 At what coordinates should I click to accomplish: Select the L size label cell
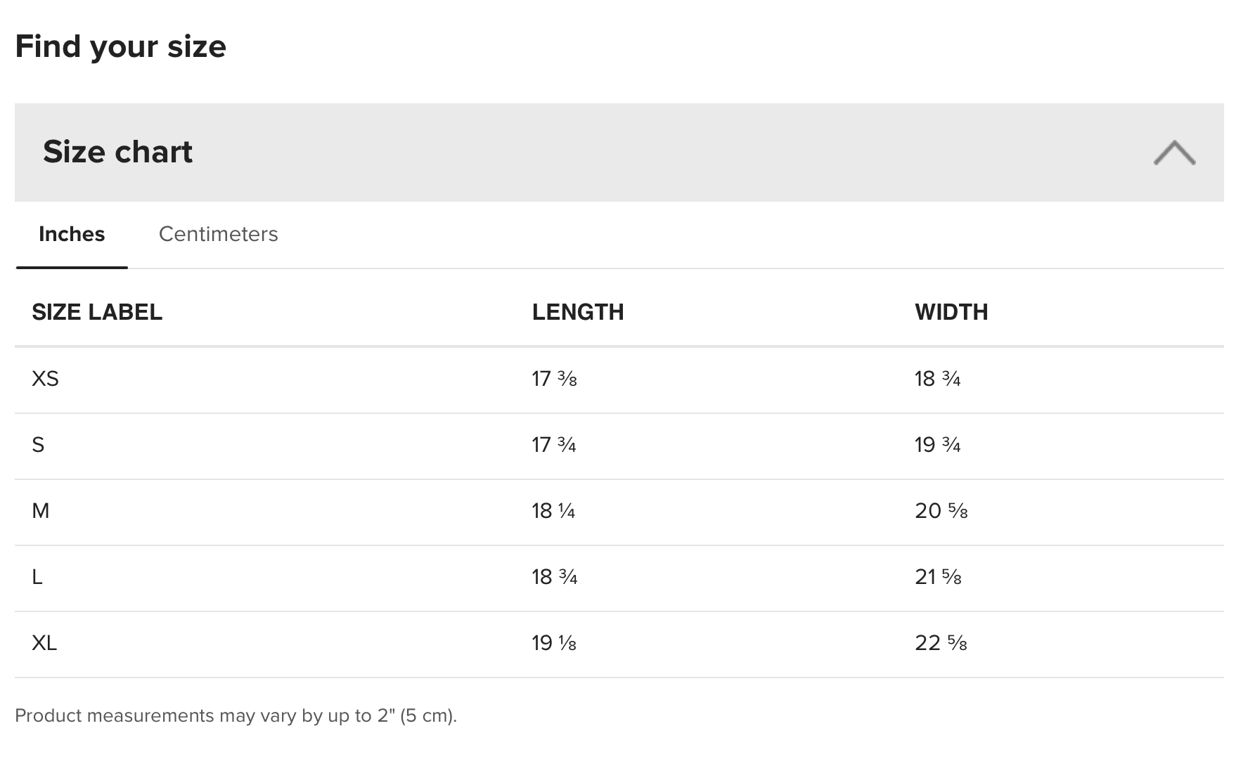point(37,577)
